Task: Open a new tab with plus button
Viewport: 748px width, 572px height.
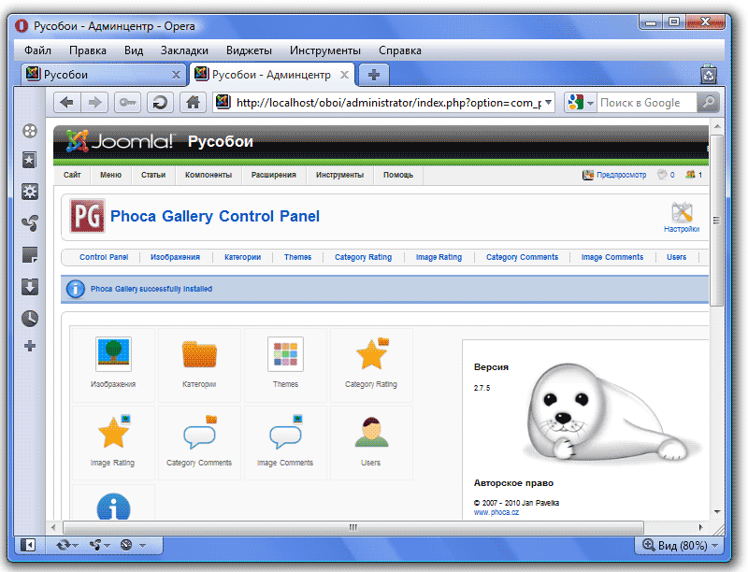Action: point(373,75)
